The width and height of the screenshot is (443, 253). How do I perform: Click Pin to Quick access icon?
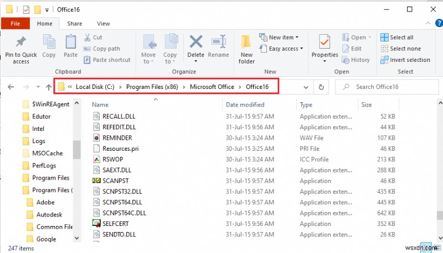[21, 41]
